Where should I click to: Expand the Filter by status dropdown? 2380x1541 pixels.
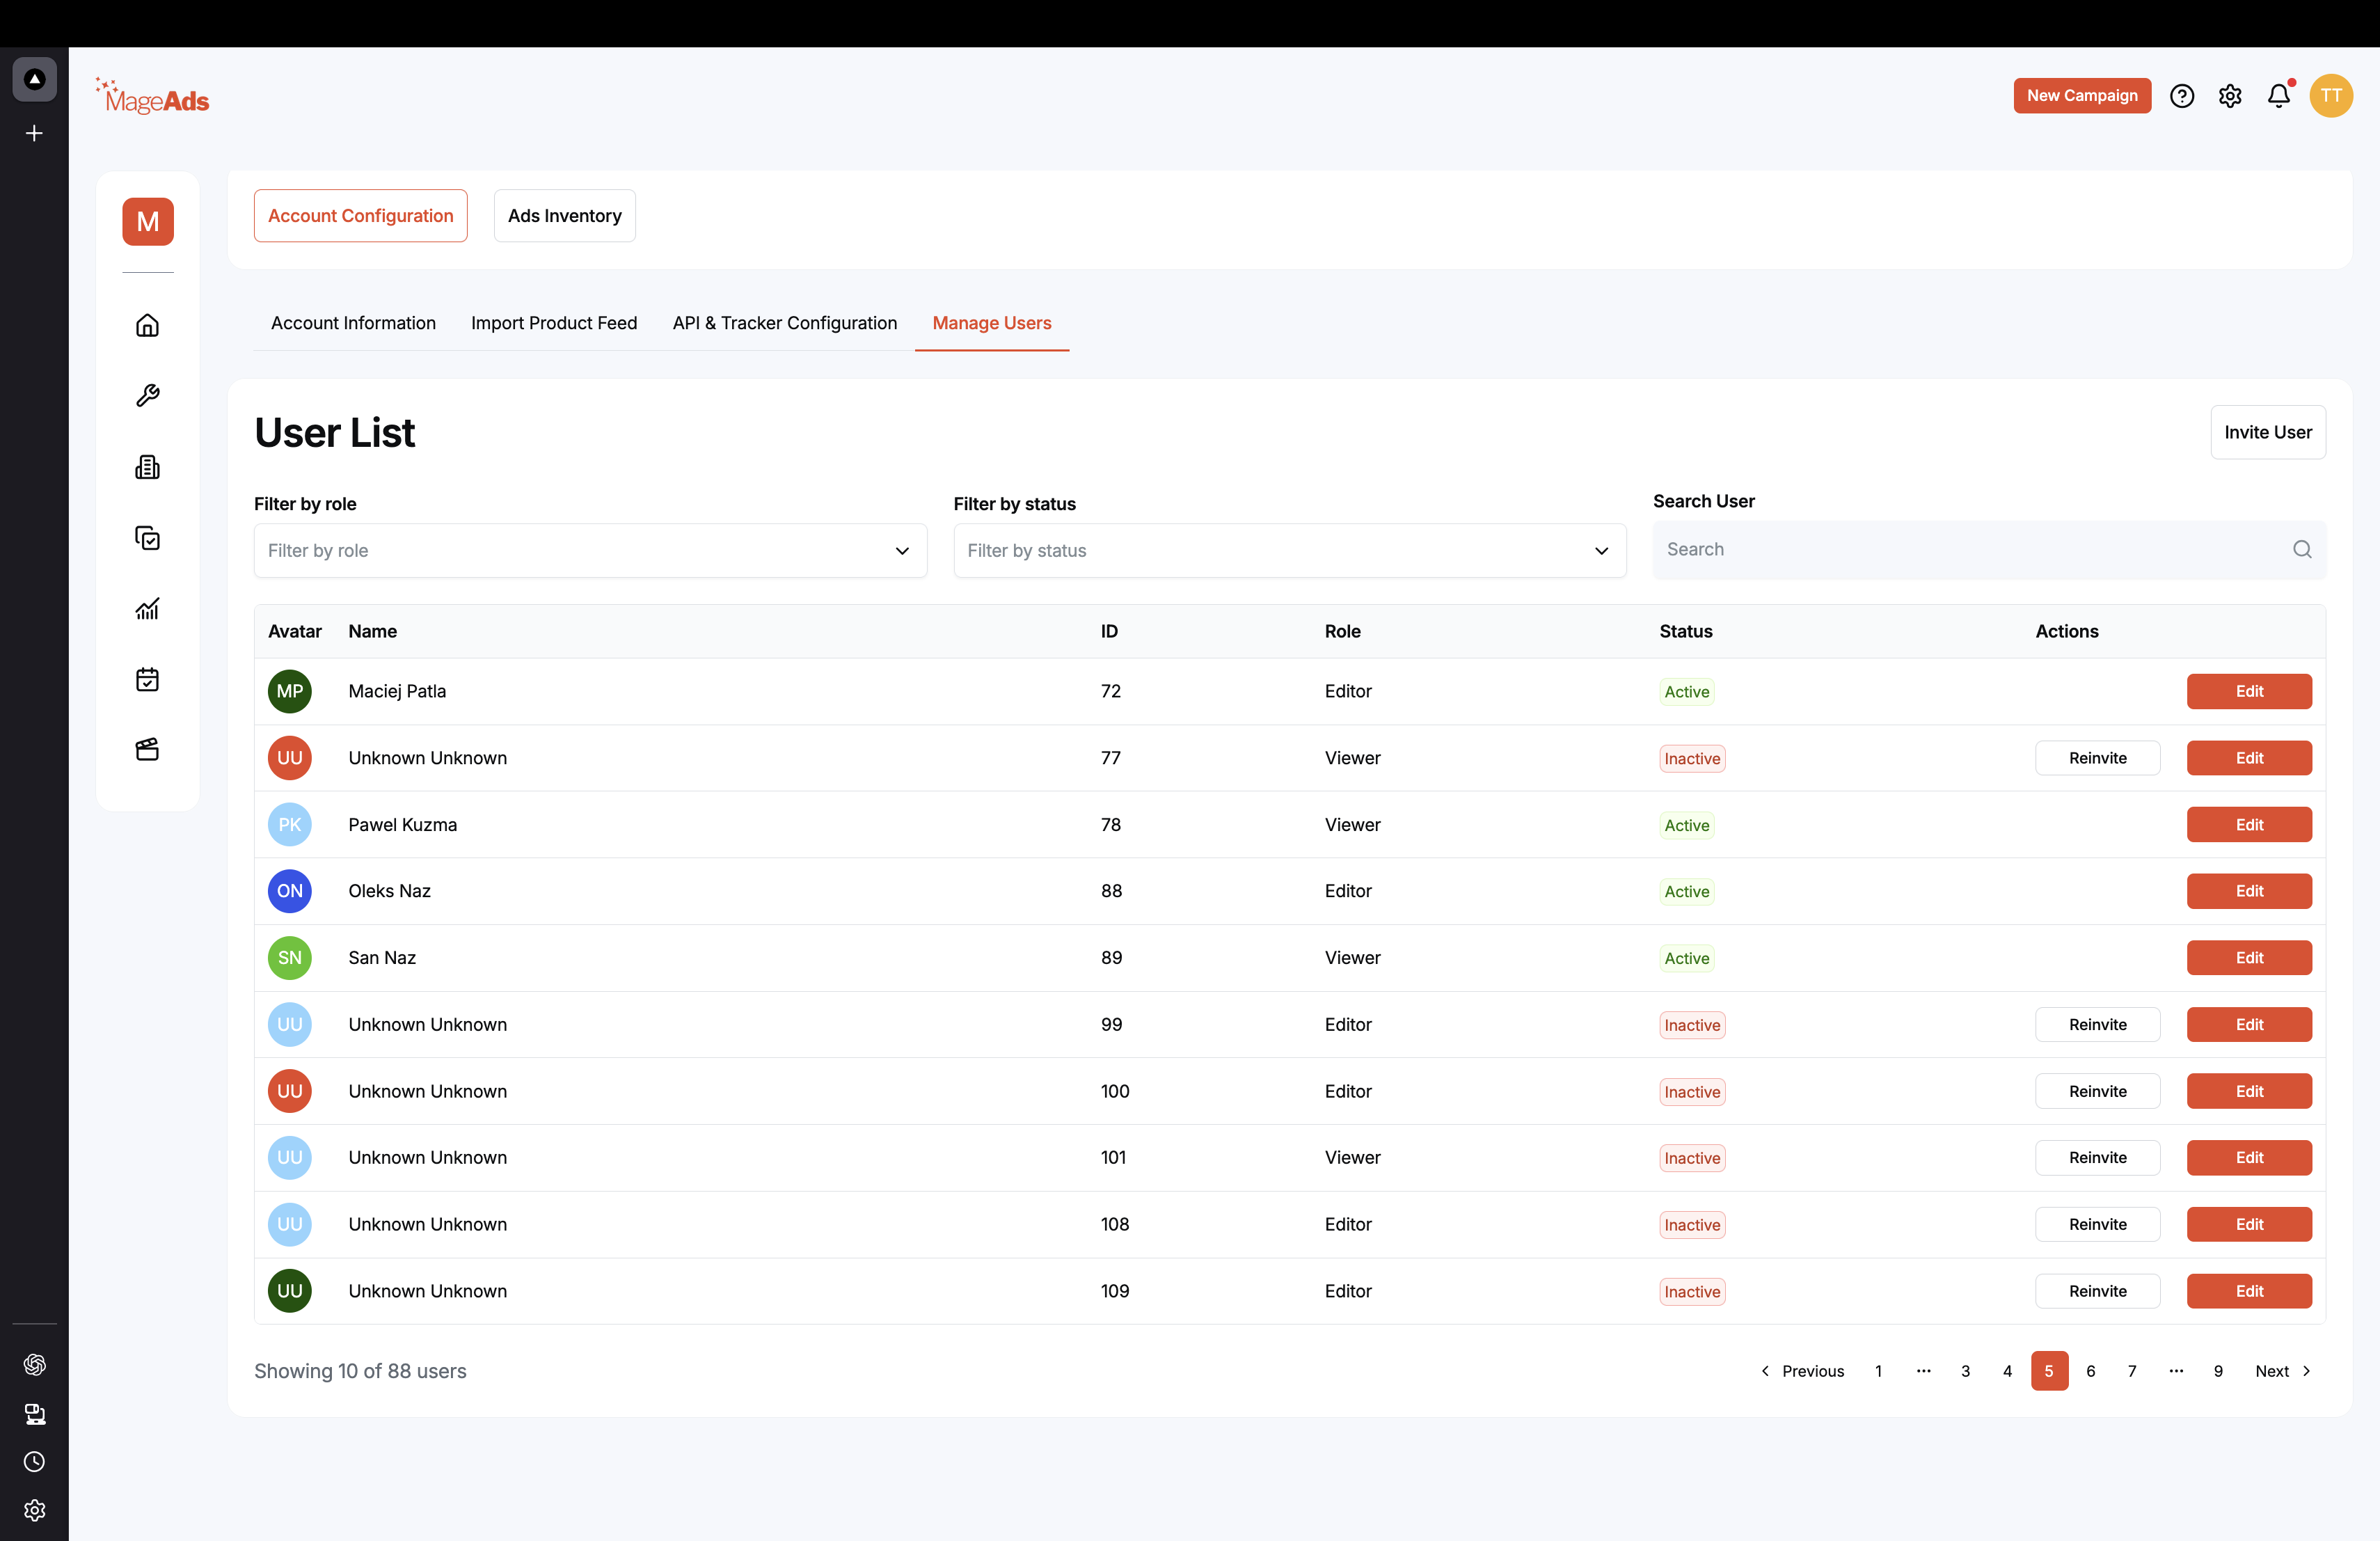coord(1290,551)
